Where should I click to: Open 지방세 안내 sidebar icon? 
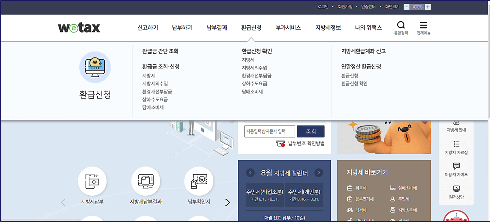click(x=456, y=122)
